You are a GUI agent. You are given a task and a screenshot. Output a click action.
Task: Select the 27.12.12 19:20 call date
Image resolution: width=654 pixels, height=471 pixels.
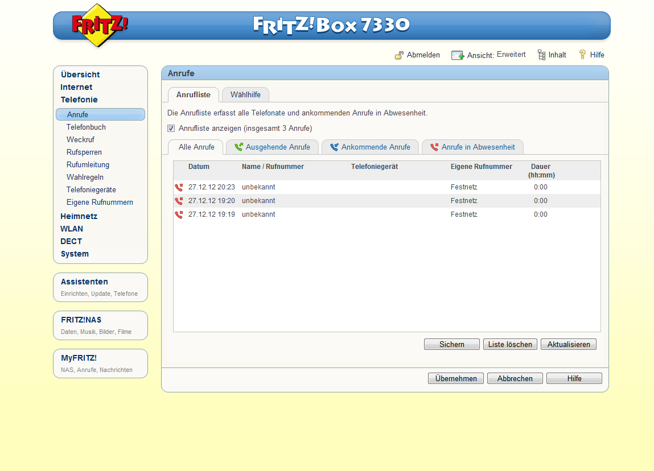[212, 201]
